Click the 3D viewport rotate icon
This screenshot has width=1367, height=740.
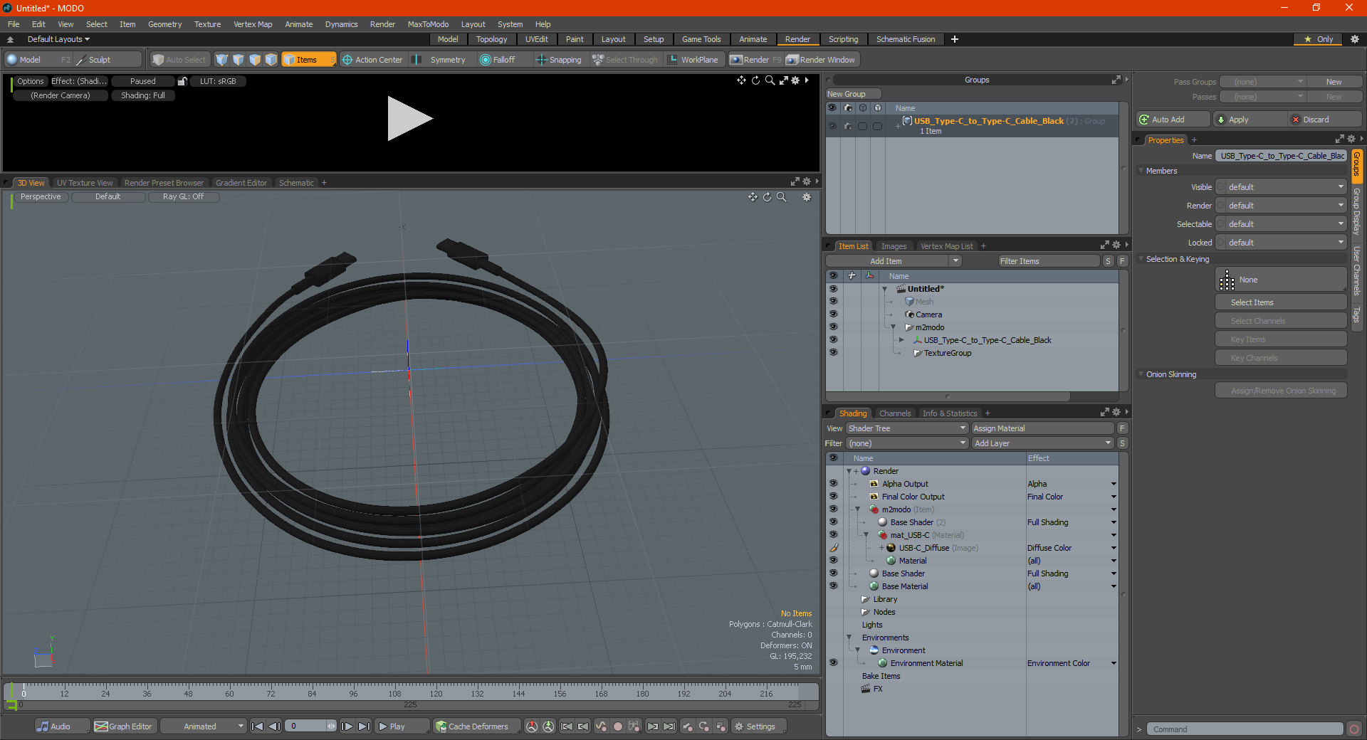[767, 197]
